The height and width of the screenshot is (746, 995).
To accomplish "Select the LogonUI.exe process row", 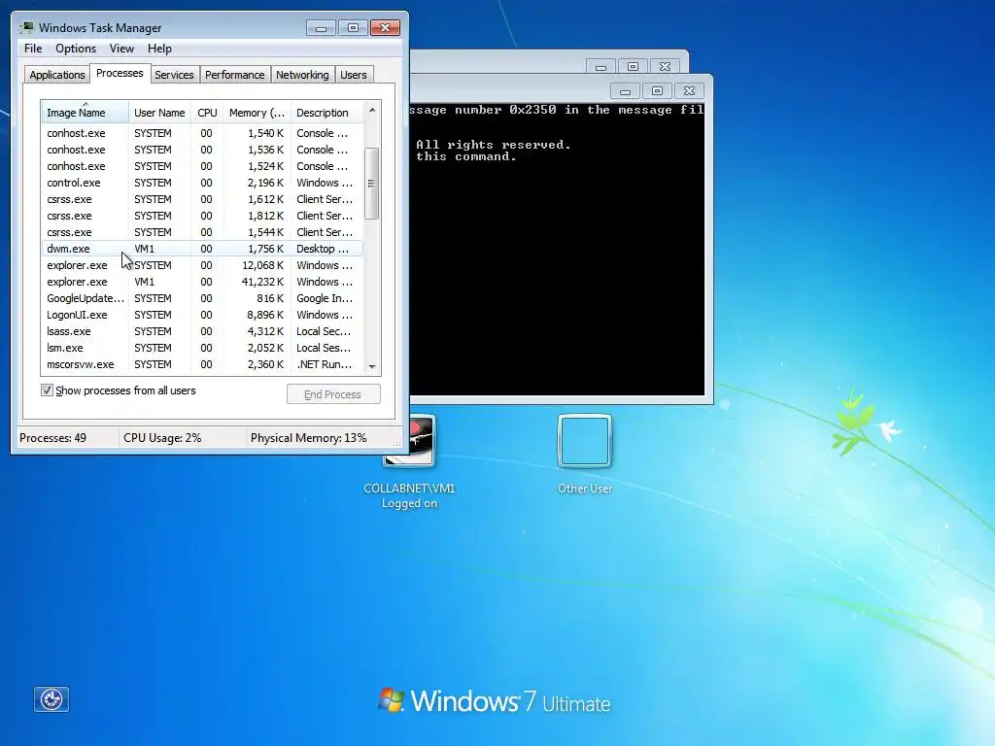I will [202, 315].
